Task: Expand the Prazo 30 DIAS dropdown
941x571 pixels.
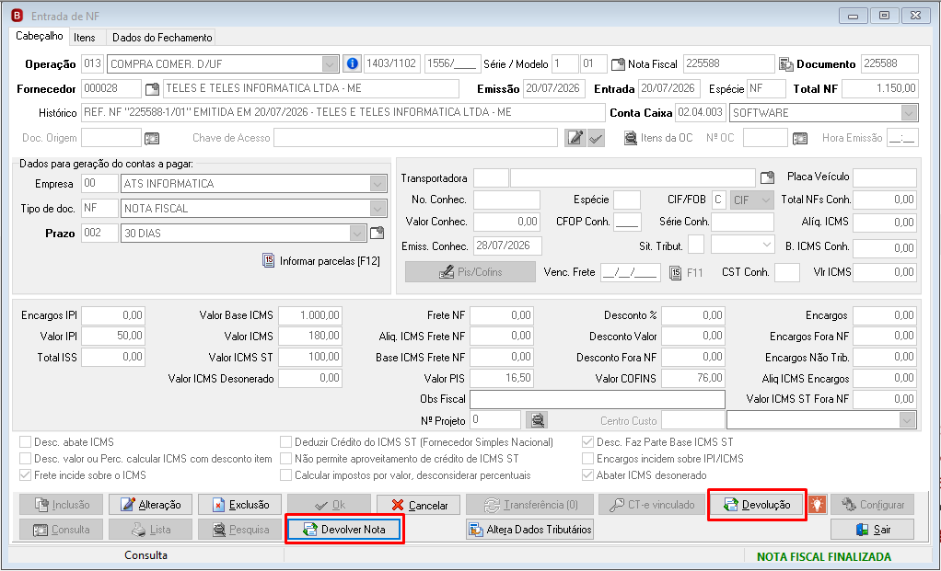Action: (357, 233)
